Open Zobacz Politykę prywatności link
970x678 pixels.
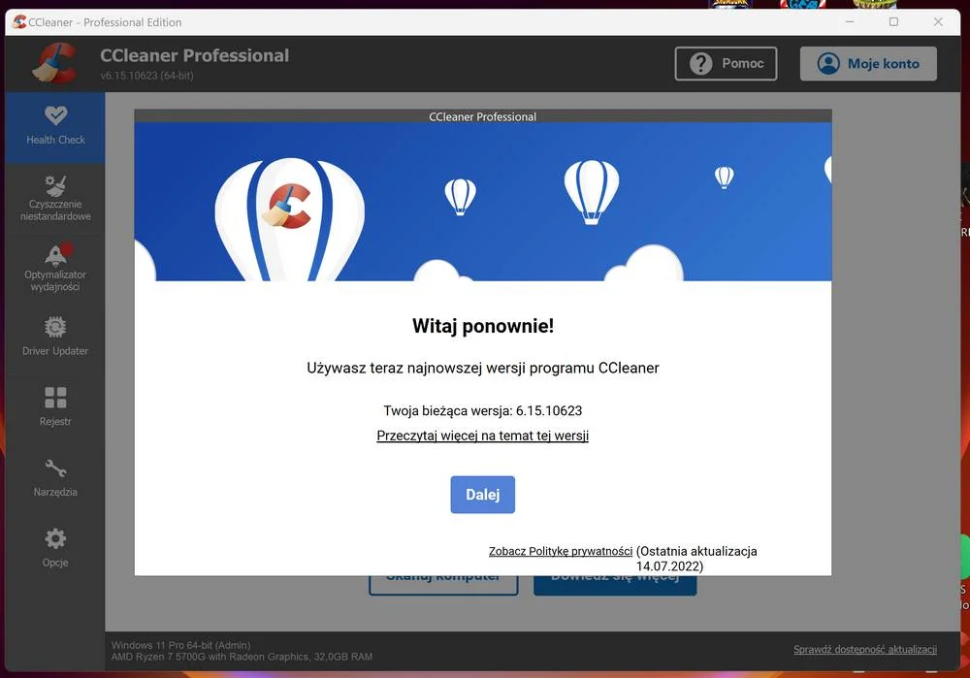pyautogui.click(x=561, y=551)
